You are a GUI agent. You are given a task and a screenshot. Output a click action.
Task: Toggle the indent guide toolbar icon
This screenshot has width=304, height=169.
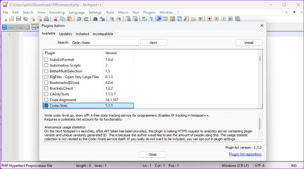[159, 19]
